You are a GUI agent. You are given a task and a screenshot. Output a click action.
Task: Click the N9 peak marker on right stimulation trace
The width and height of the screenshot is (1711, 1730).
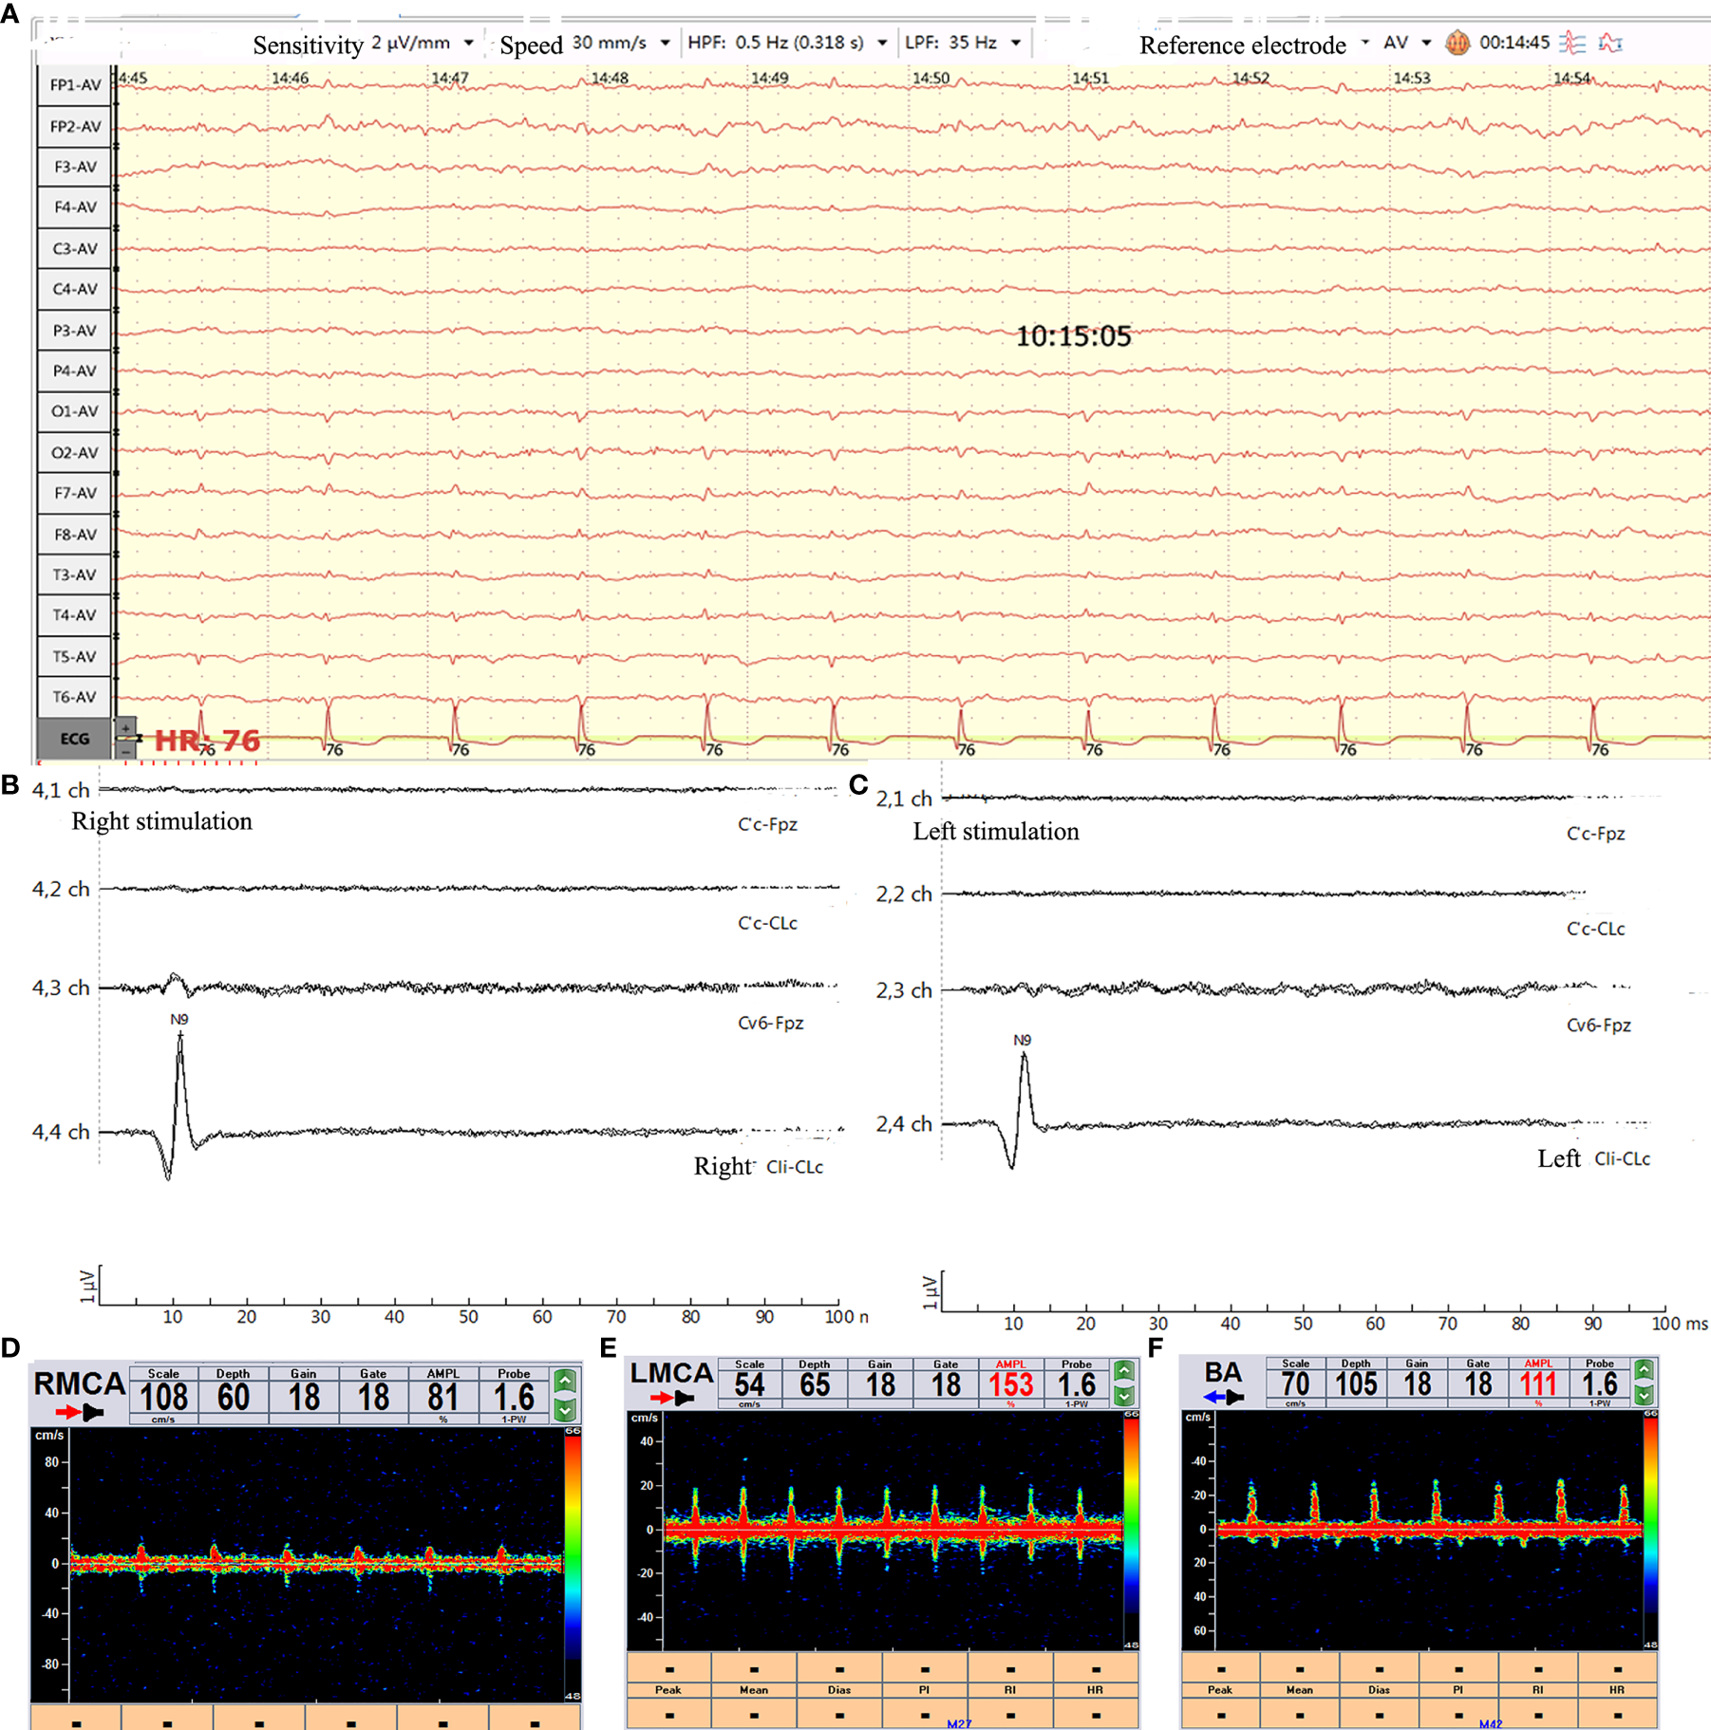pyautogui.click(x=180, y=1035)
